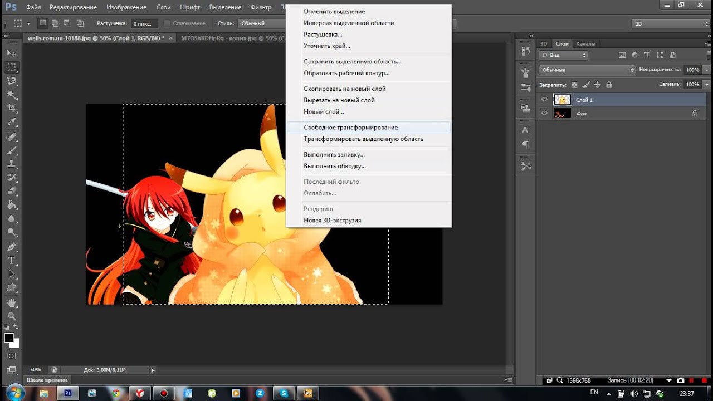The image size is (713, 401).
Task: Open the Файл menu
Action: [33, 7]
